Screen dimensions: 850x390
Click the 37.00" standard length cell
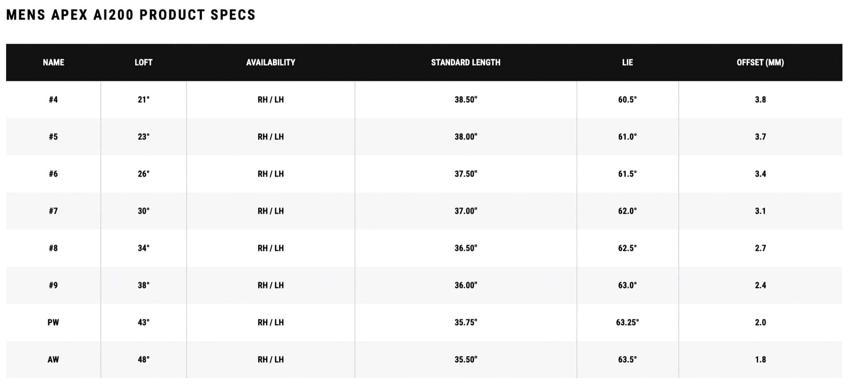(466, 211)
